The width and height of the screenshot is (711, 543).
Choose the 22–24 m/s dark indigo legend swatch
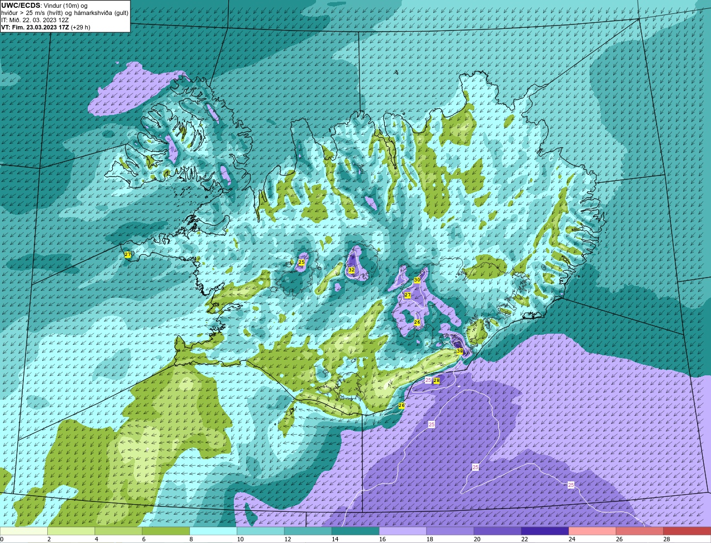(x=545, y=531)
